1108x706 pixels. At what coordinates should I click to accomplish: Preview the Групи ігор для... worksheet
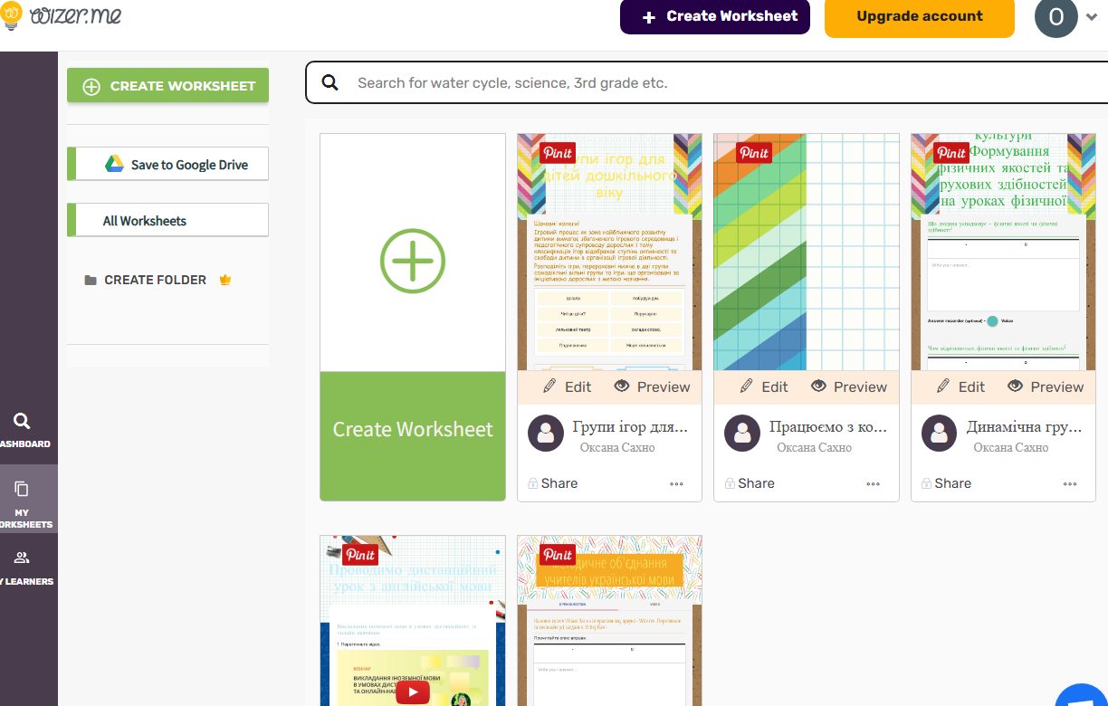[652, 386]
